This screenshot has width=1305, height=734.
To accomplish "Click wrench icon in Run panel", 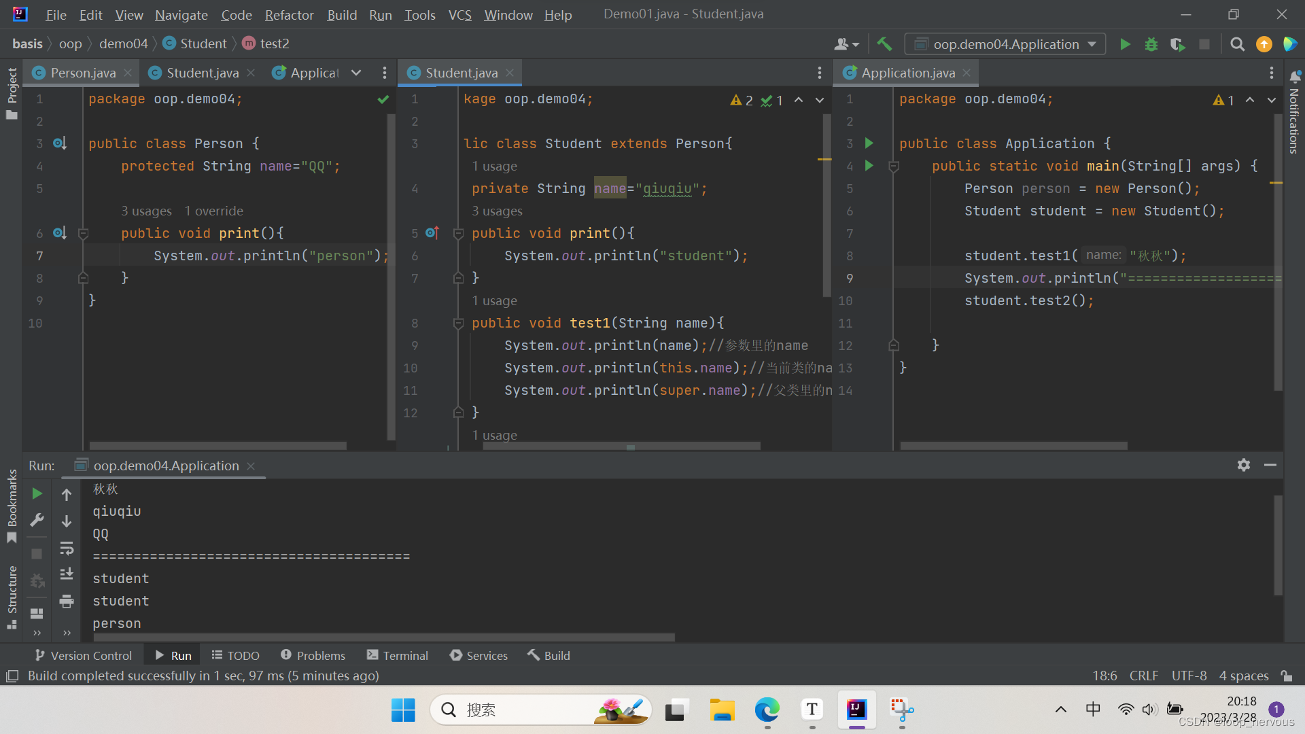I will [37, 520].
